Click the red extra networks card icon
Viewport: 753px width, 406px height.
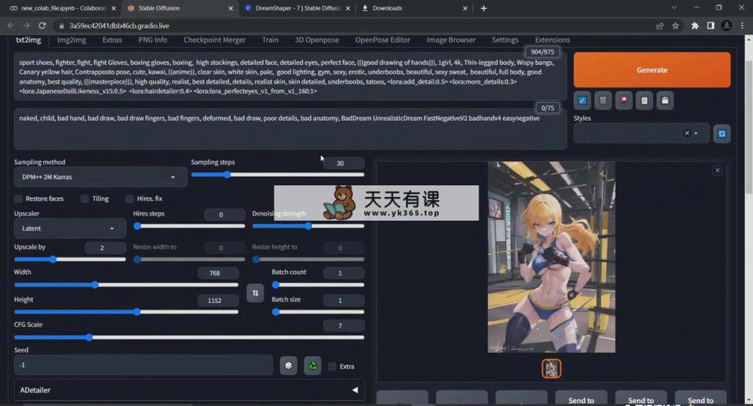(624, 101)
